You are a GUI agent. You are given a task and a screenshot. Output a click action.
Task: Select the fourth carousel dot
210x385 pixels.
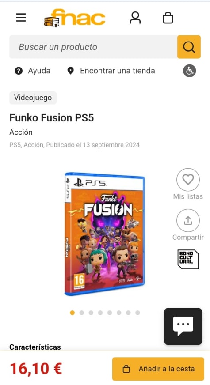coord(100,313)
